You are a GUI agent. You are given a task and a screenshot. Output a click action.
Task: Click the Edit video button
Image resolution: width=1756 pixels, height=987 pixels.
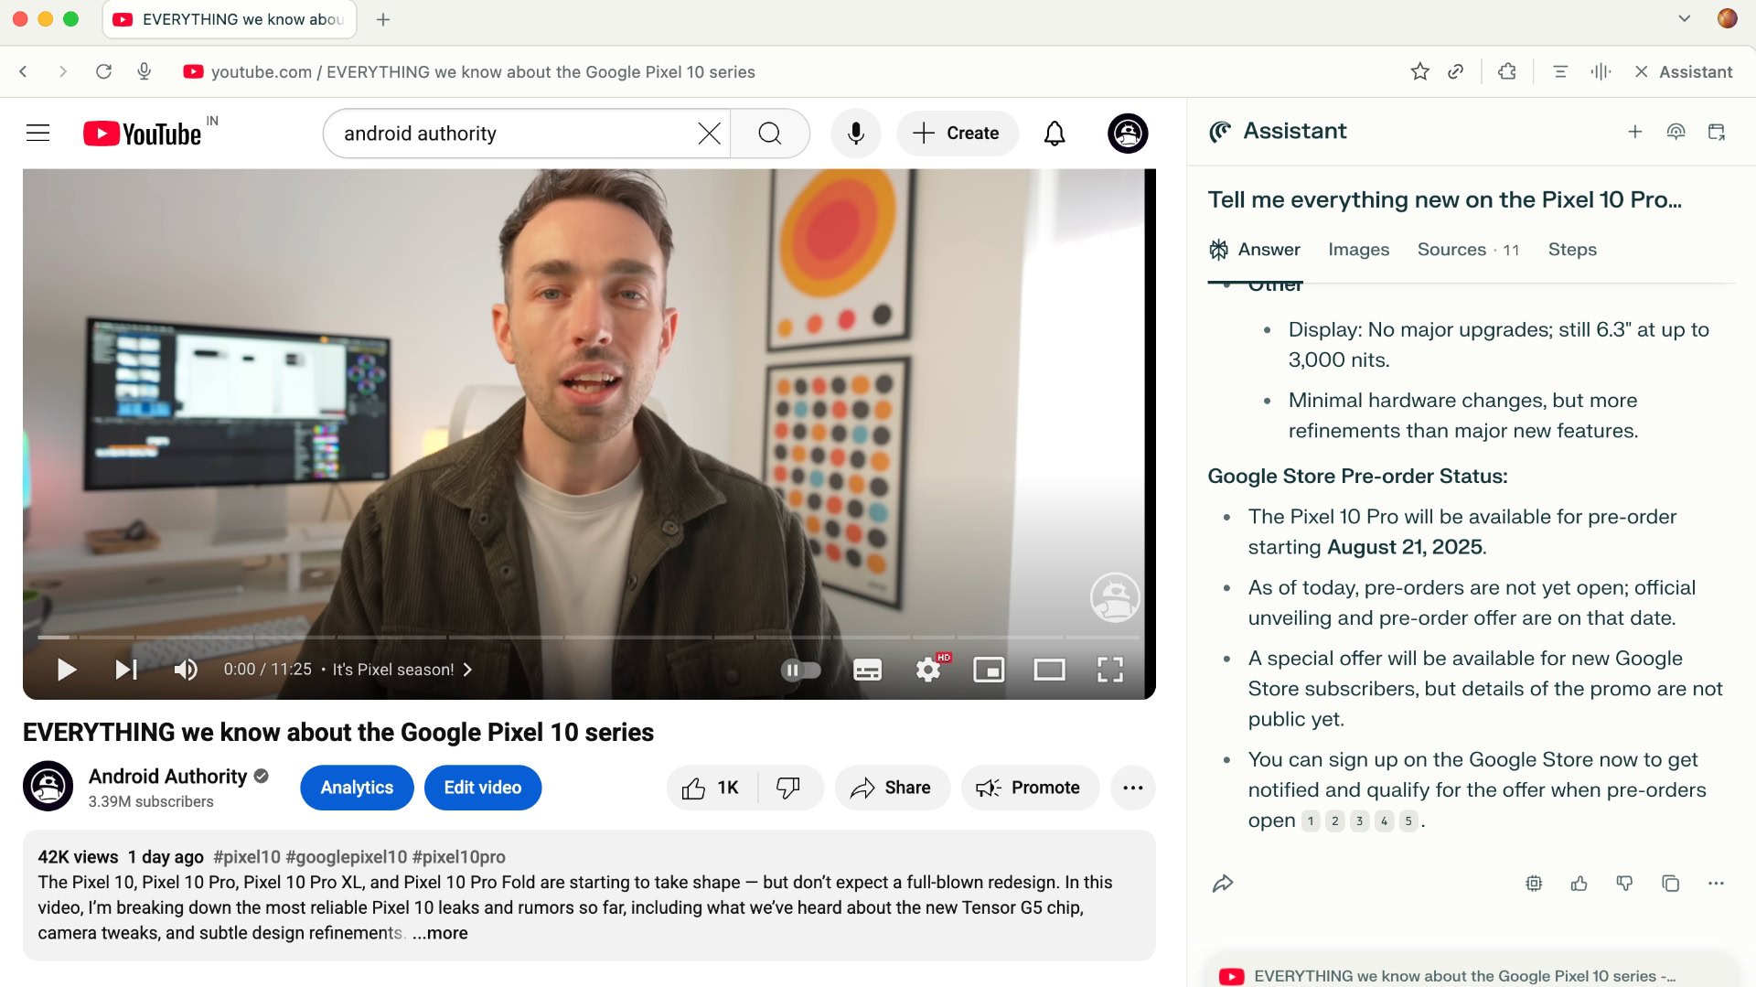(483, 788)
